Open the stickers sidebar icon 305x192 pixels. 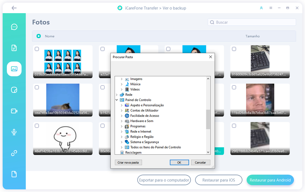click(x=14, y=90)
